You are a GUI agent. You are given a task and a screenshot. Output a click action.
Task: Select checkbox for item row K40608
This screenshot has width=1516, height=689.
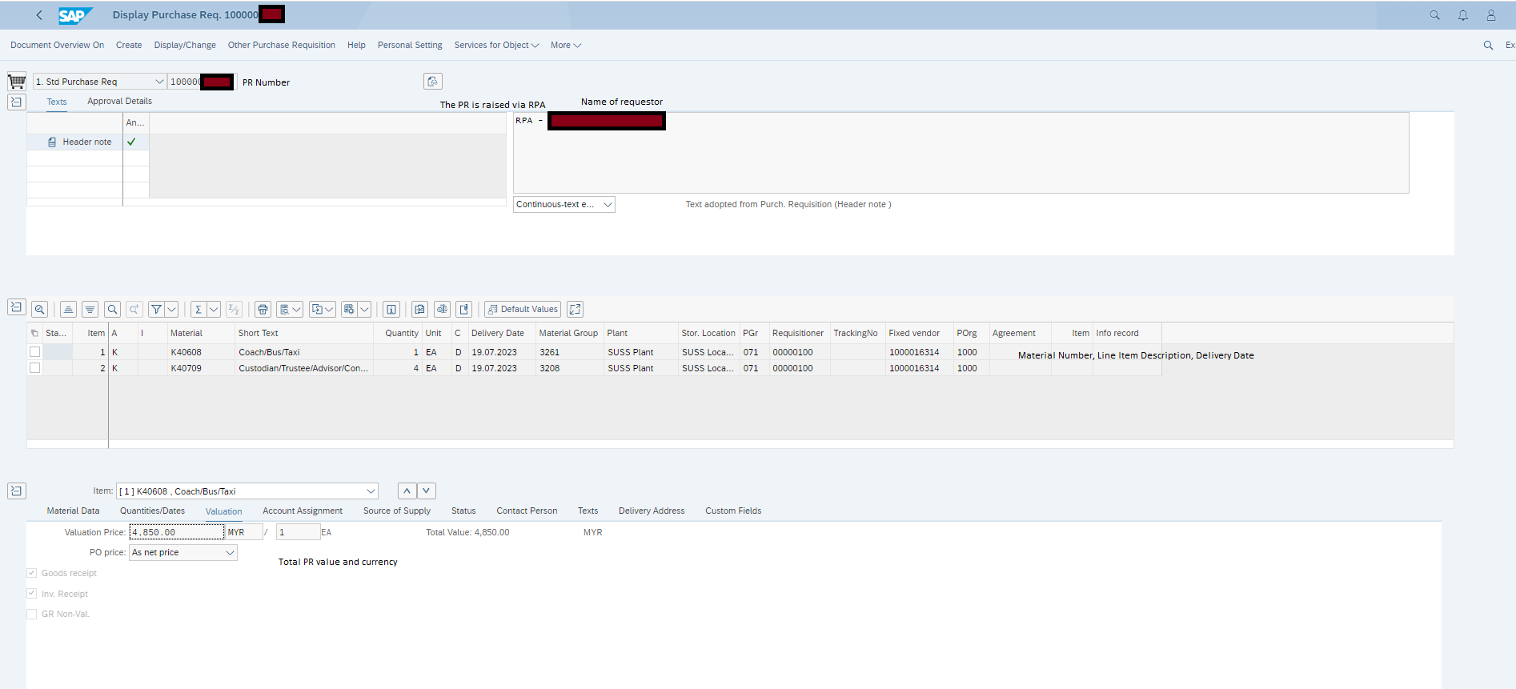pyautogui.click(x=34, y=352)
